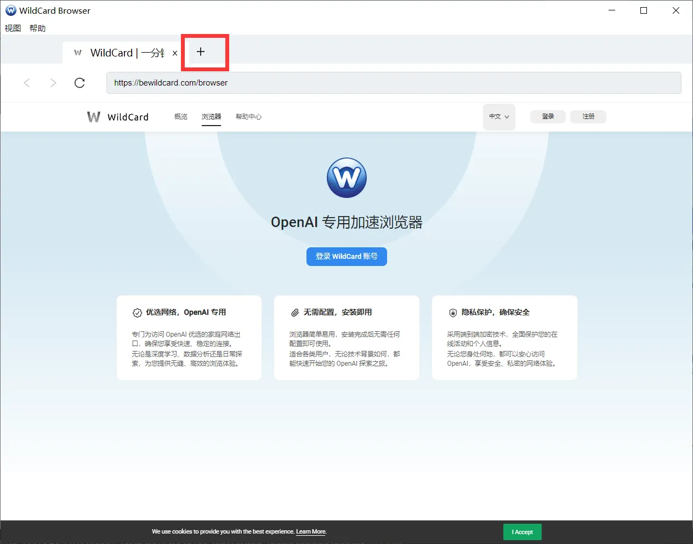Click 登录 WildCard 账号 button
The height and width of the screenshot is (544, 693).
coord(346,257)
